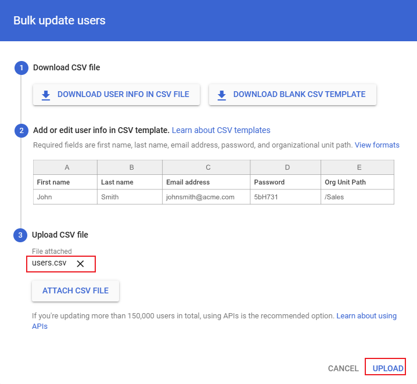This screenshot has width=417, height=384.
Task: Click the download arrow icon beside User Info
Action: (46, 95)
